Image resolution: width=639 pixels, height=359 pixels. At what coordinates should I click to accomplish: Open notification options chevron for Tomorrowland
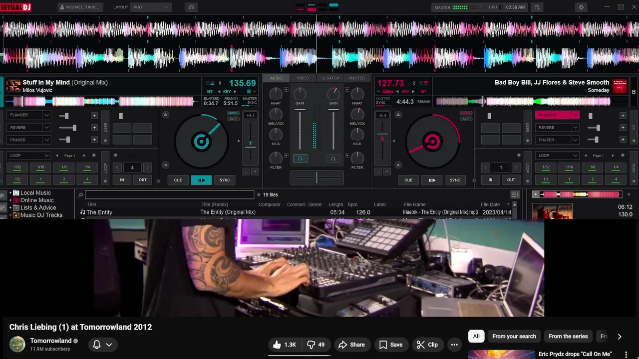(109, 345)
